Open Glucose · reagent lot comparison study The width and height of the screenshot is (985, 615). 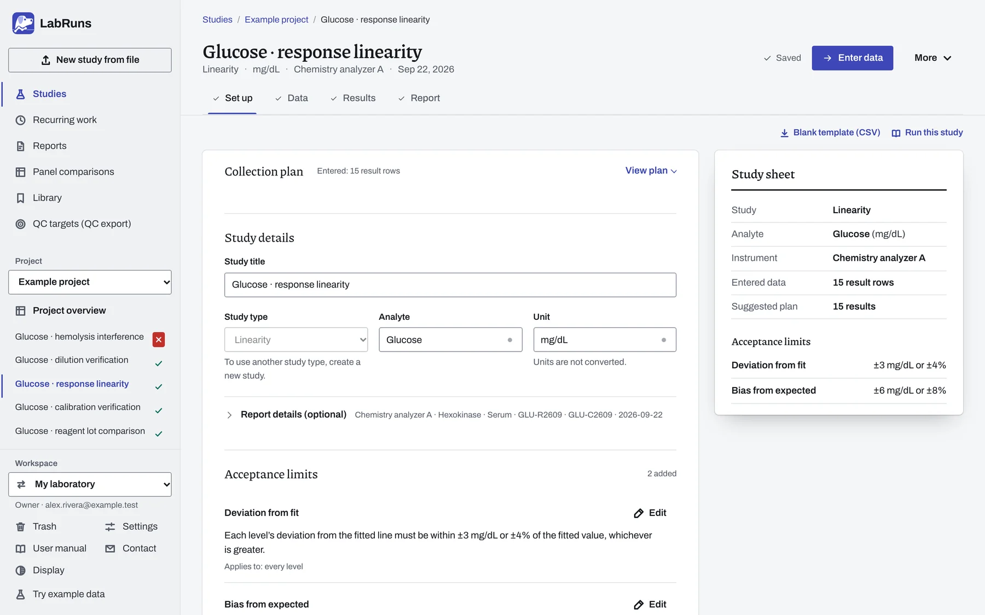coord(80,431)
